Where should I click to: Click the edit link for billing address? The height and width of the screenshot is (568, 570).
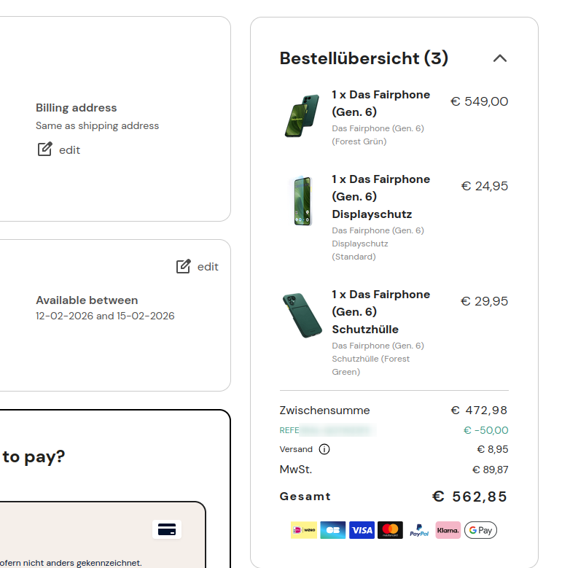pos(69,149)
